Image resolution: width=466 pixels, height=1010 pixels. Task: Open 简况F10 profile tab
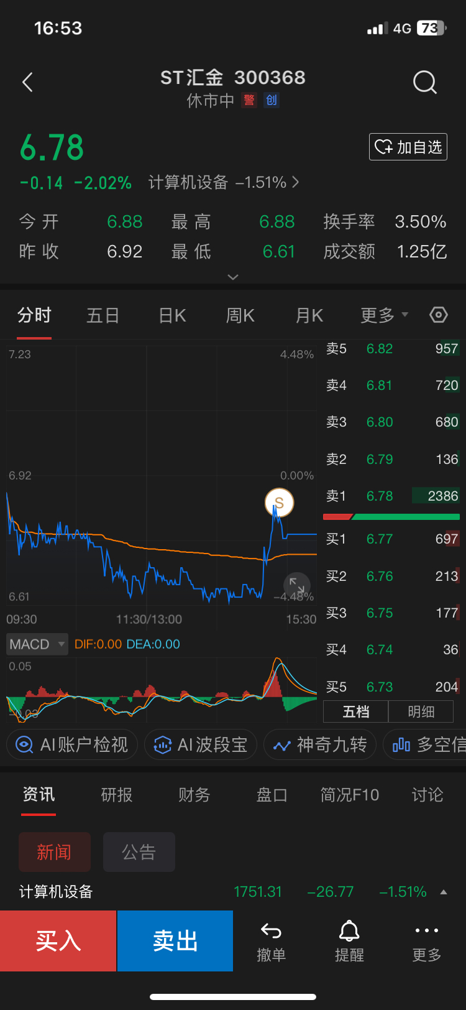click(350, 794)
